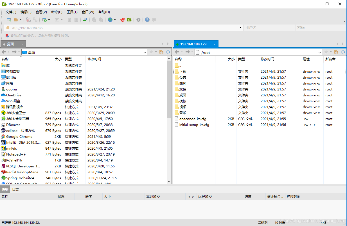The width and height of the screenshot is (347, 226).
Task: Expand the Open Session folder dropdown arrow
Action: pos(21,20)
